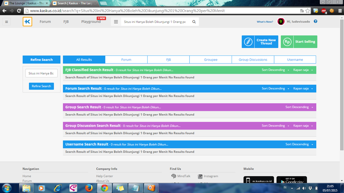Click the Refine Search button
344x193 pixels.
[x=41, y=86]
